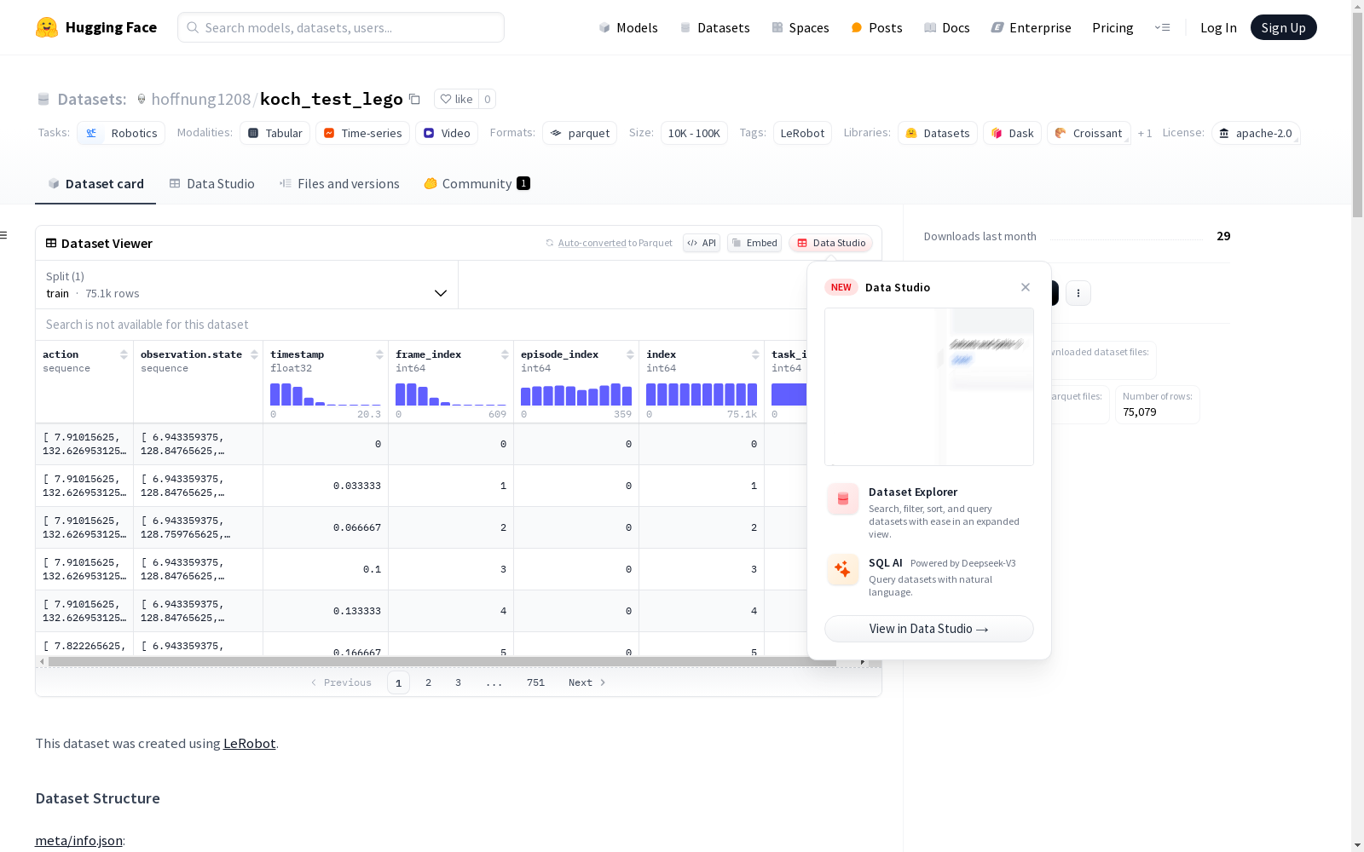Select the Croissant library tag
Image resolution: width=1364 pixels, height=852 pixels.
point(1089,133)
